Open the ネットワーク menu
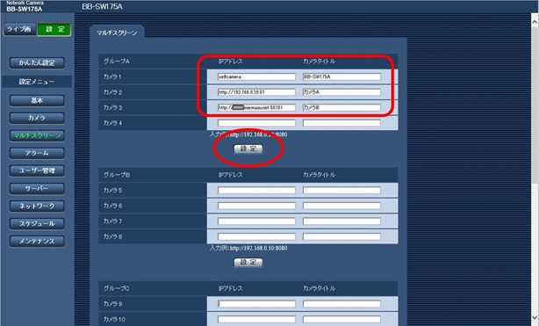This screenshot has height=326, width=539. tap(37, 206)
